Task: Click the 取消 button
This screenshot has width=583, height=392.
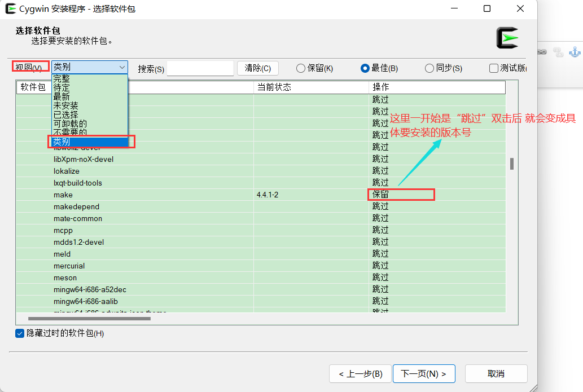Action: (x=496, y=374)
